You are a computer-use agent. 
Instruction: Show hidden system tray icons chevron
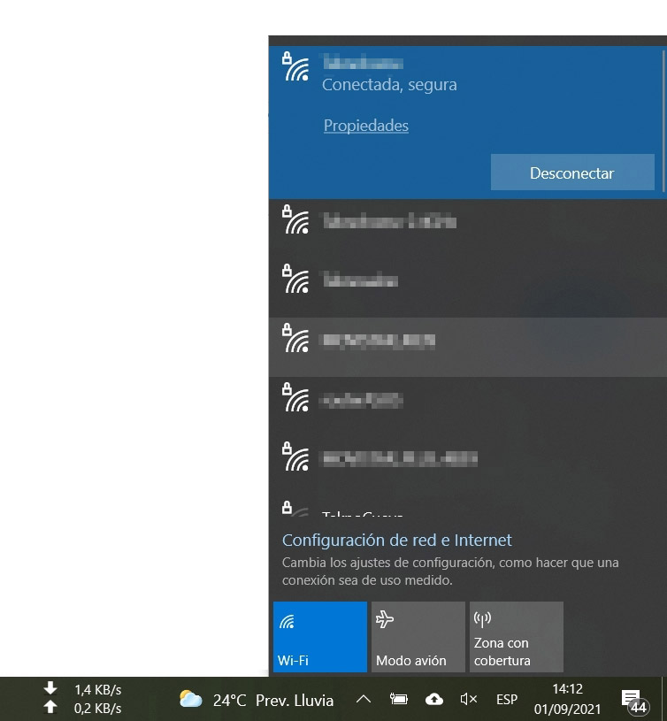363,700
